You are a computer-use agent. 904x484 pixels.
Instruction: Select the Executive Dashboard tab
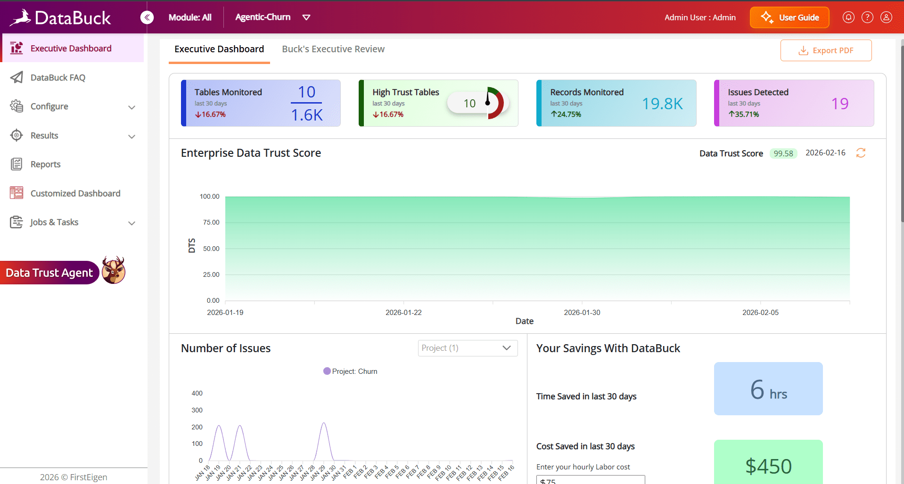pos(219,49)
